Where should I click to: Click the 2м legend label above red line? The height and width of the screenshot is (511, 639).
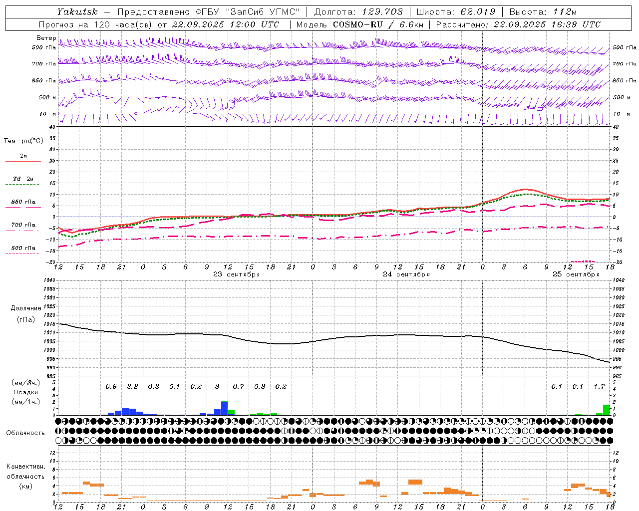[x=23, y=156]
